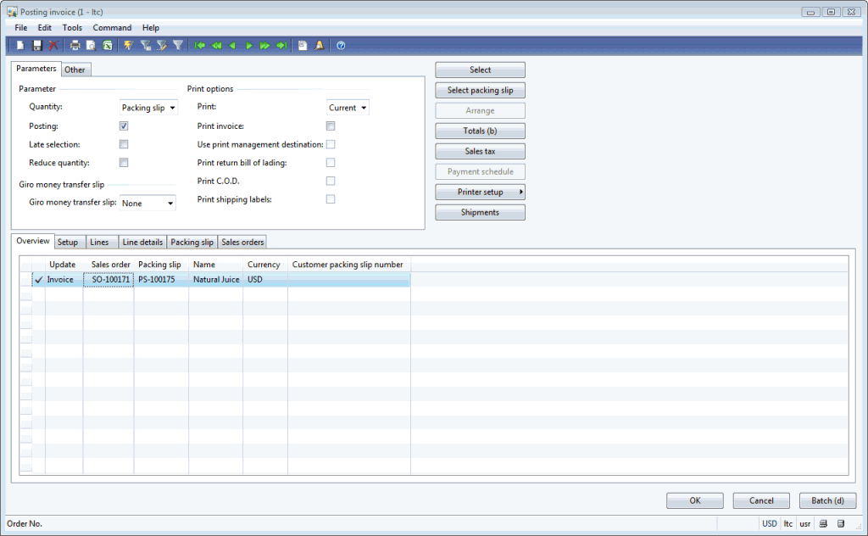The width and height of the screenshot is (868, 536).
Task: Check Use print management destination checkbox
Action: tap(331, 144)
